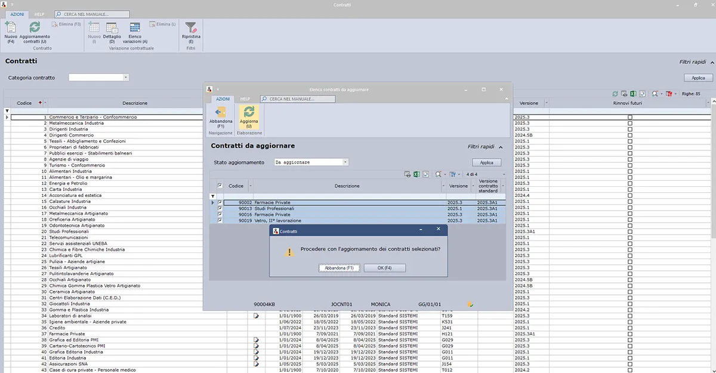Create new contract with Nuovo (F4)
This screenshot has width=716, height=373.
10,29
